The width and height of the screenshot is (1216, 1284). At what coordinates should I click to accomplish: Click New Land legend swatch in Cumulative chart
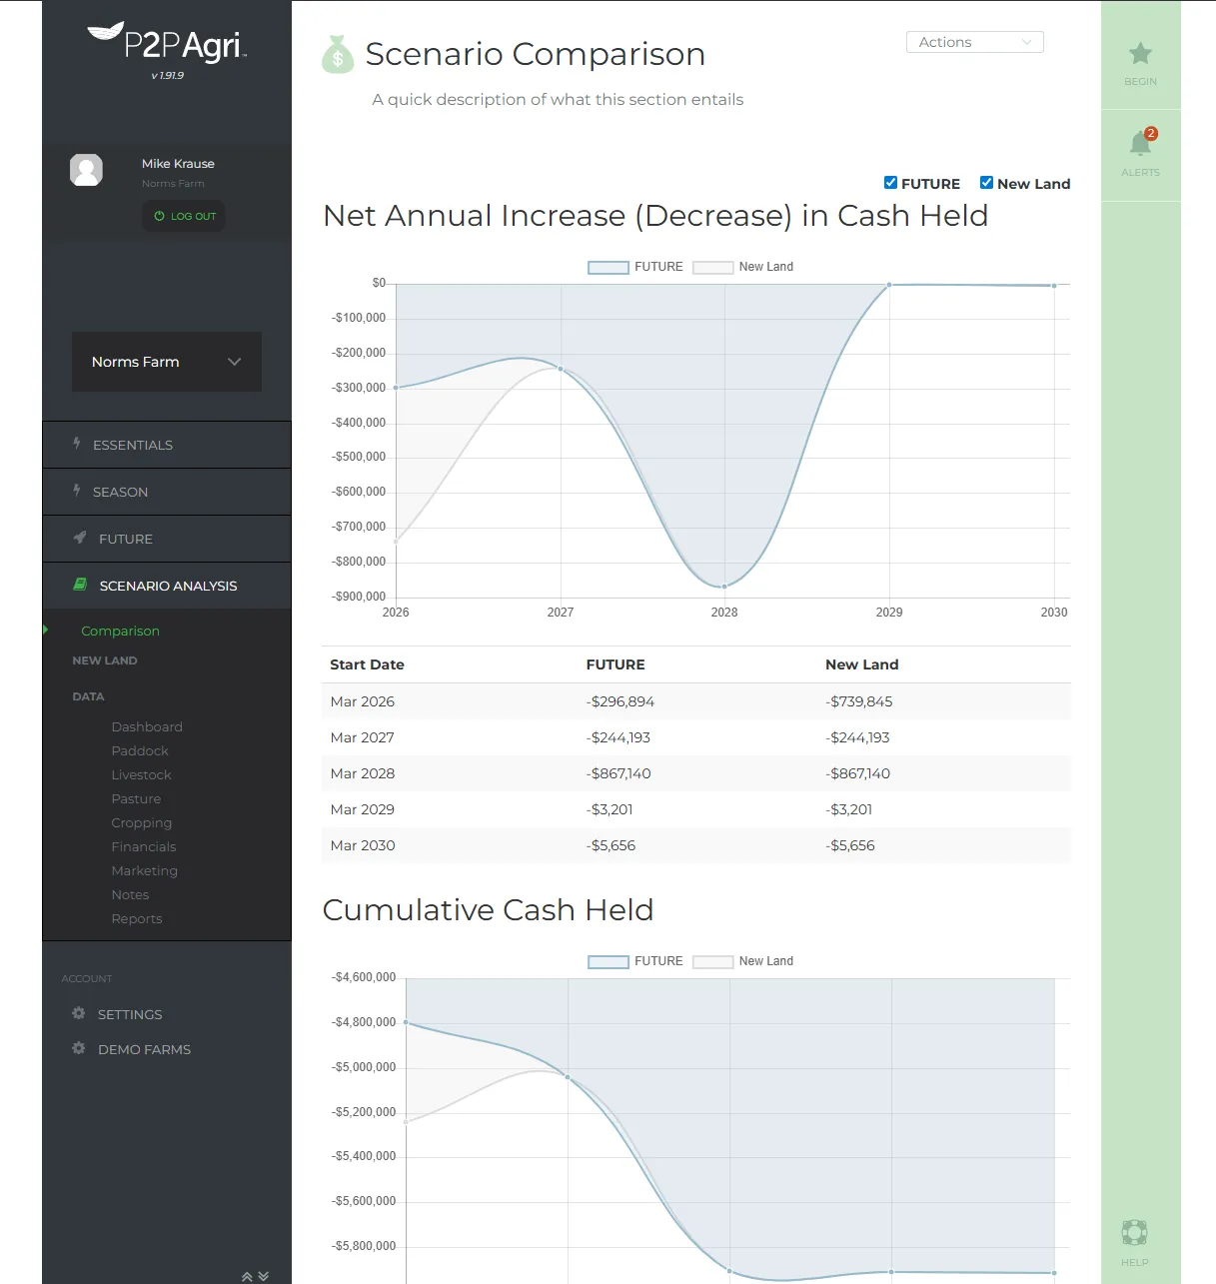coord(713,961)
